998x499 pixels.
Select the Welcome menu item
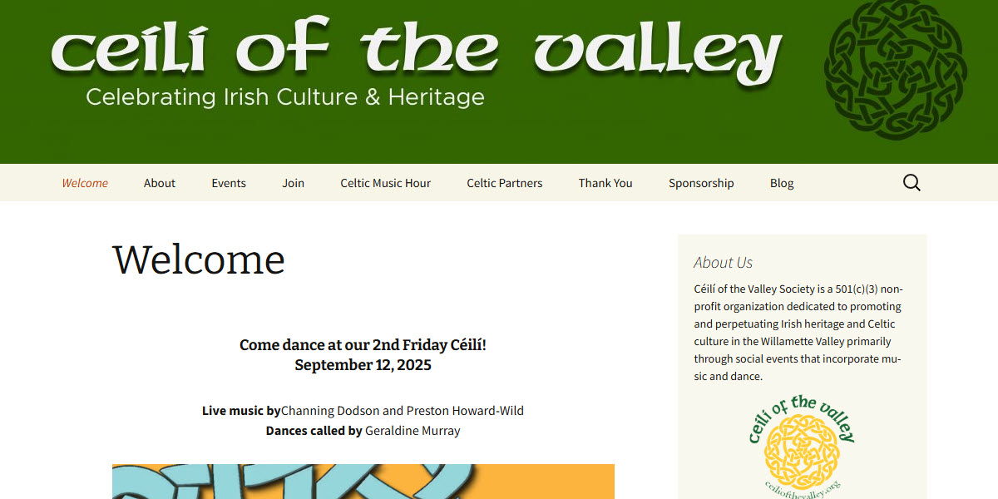pyautogui.click(x=84, y=182)
